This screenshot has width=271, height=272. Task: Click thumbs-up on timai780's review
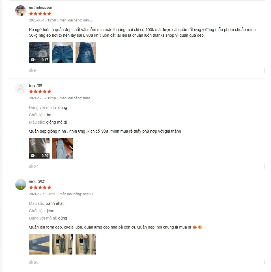pos(31,166)
